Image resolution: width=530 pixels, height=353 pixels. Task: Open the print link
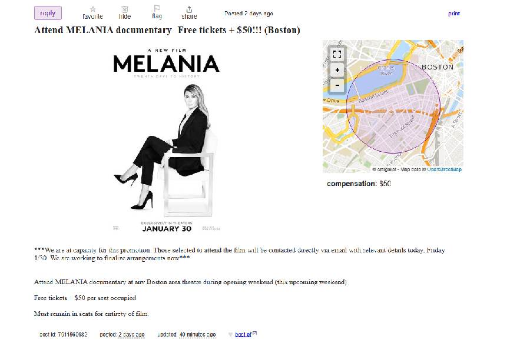point(453,14)
